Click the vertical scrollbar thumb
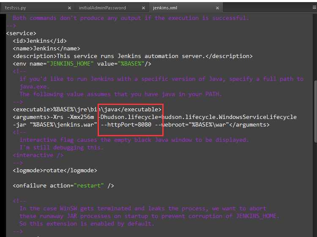 pyautogui.click(x=316, y=111)
